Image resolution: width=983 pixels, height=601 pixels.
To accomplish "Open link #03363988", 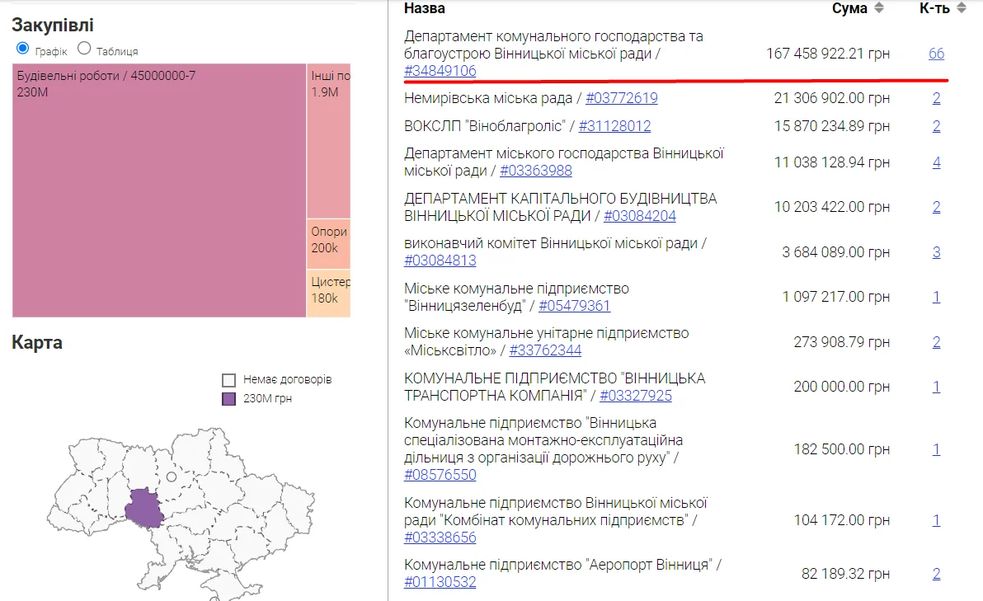I will (535, 171).
